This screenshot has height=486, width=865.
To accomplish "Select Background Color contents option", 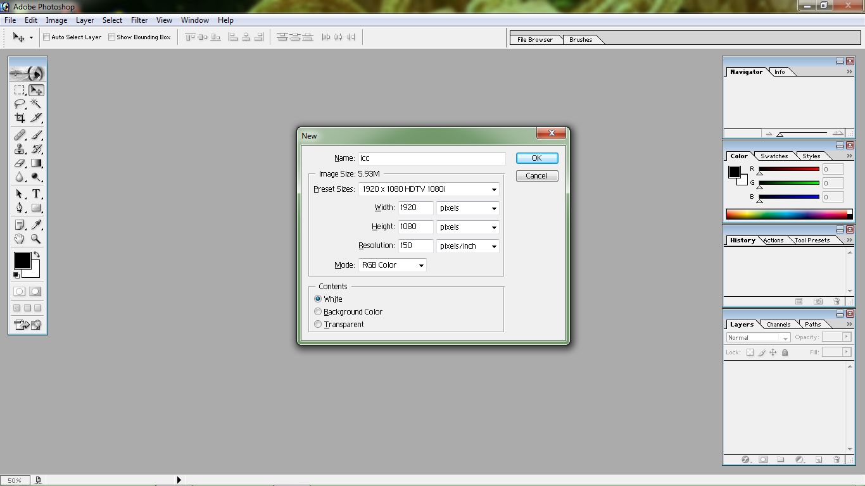I will (318, 311).
